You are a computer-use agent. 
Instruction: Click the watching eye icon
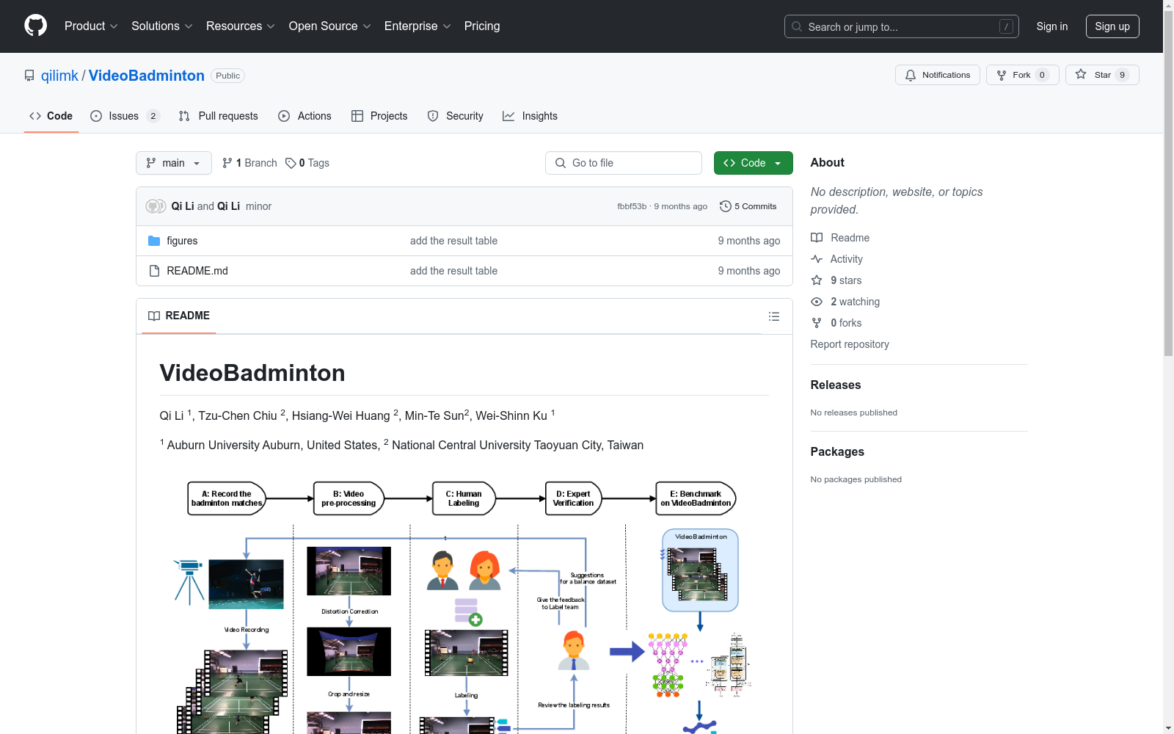point(817,302)
